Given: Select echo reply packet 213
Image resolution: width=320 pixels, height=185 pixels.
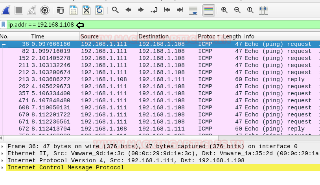Looking at the screenshot, I should [x=160, y=80].
